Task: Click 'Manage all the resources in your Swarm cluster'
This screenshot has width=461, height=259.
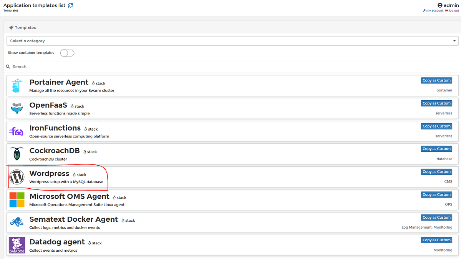Action: pyautogui.click(x=72, y=91)
